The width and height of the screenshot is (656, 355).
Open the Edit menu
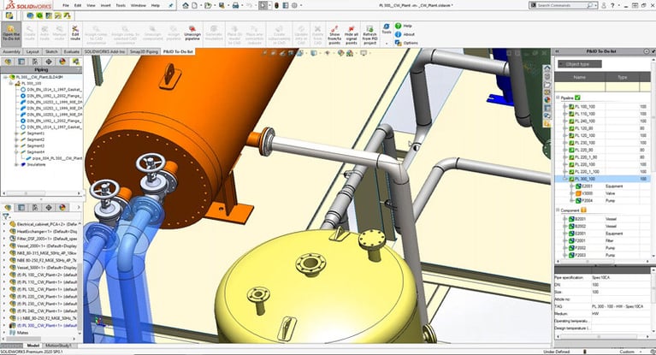click(x=78, y=5)
